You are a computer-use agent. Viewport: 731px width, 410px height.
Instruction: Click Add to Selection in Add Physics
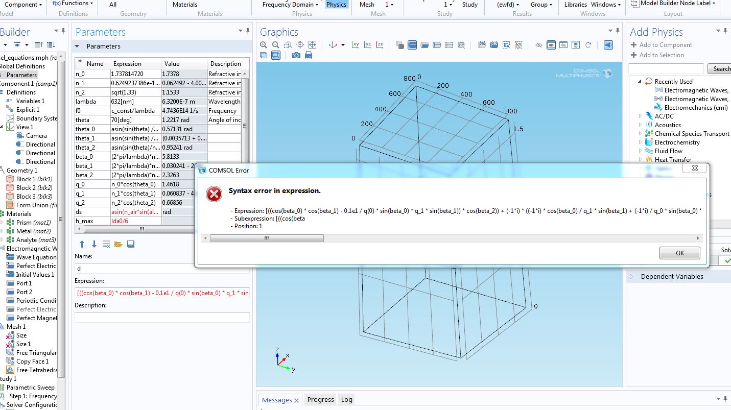coord(657,55)
